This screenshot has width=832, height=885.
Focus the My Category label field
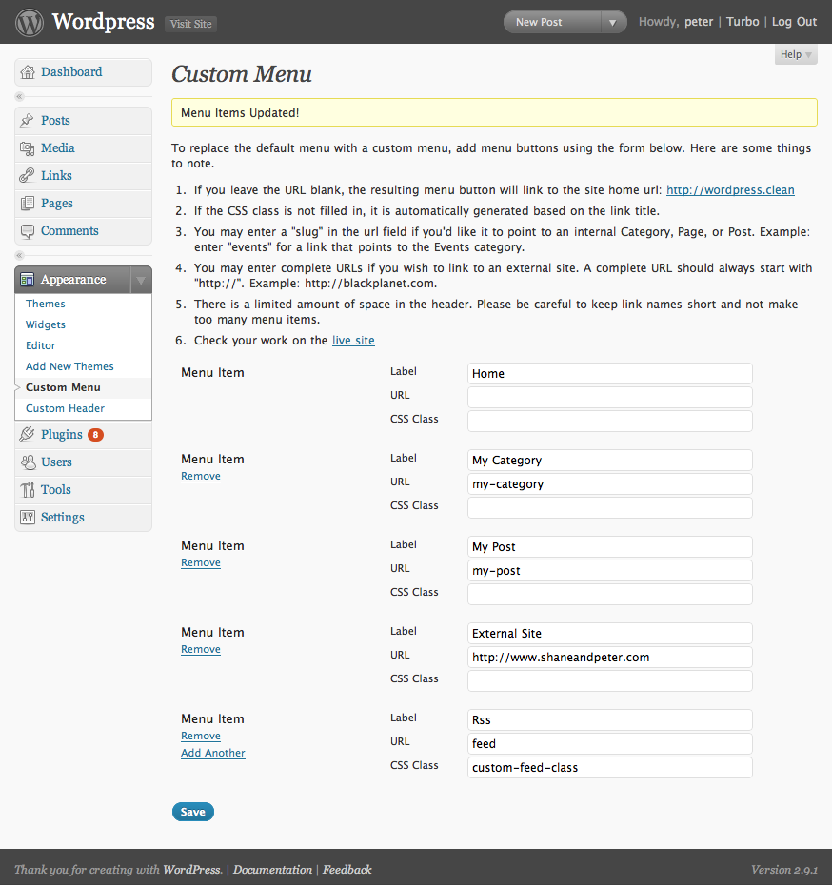[609, 461]
